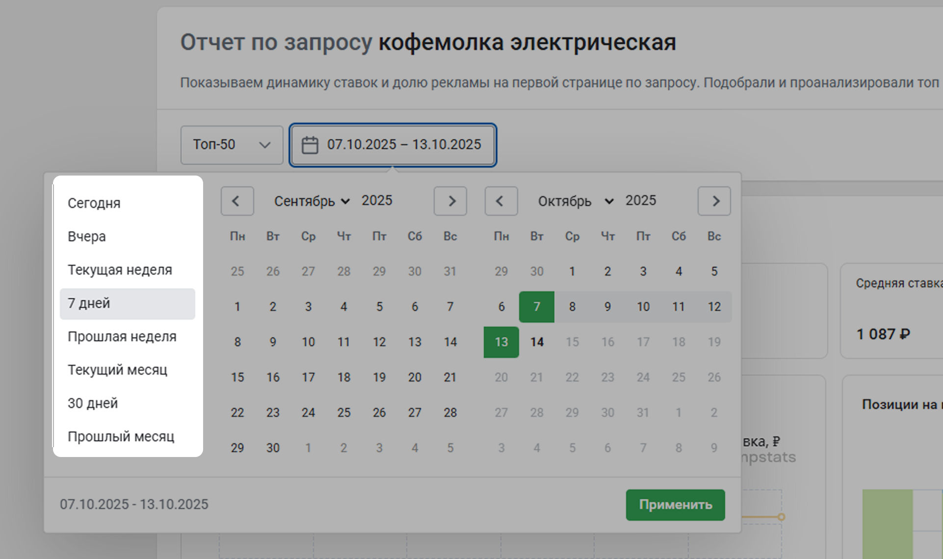Select Прошлая неделя preset
943x559 pixels.
pyautogui.click(x=122, y=336)
